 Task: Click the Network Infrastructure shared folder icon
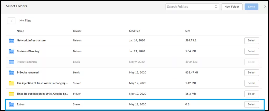click(x=11, y=41)
